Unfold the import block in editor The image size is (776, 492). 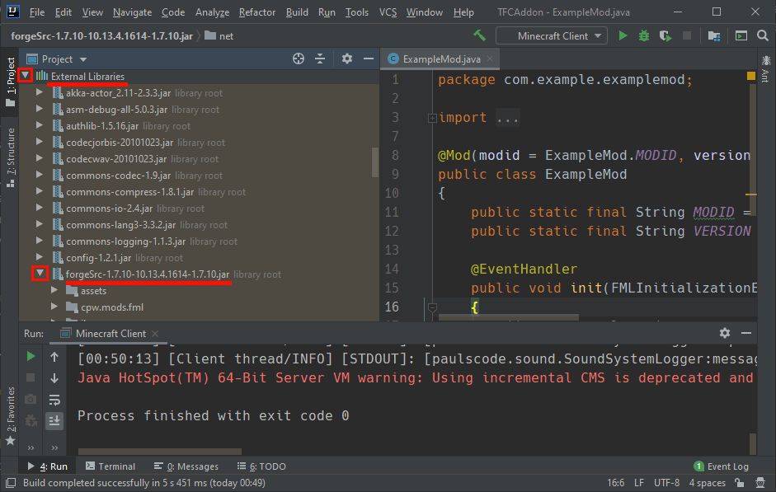coord(432,118)
